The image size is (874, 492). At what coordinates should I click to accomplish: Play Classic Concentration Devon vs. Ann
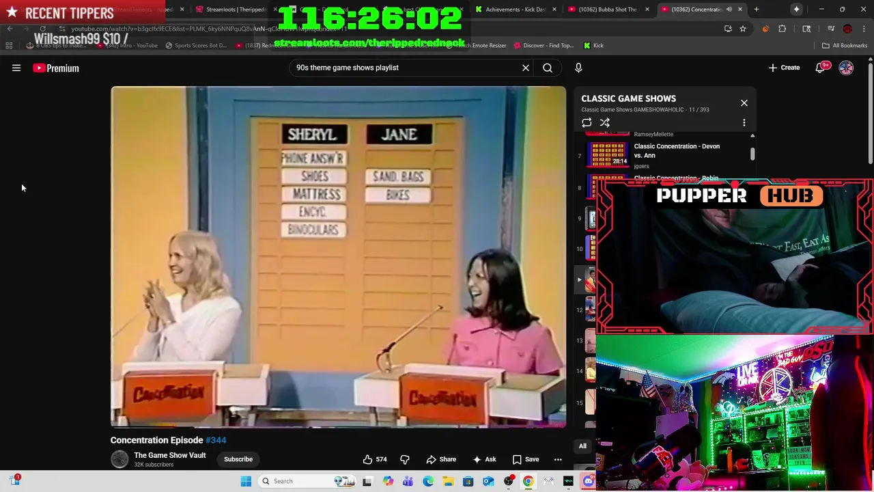pos(666,155)
